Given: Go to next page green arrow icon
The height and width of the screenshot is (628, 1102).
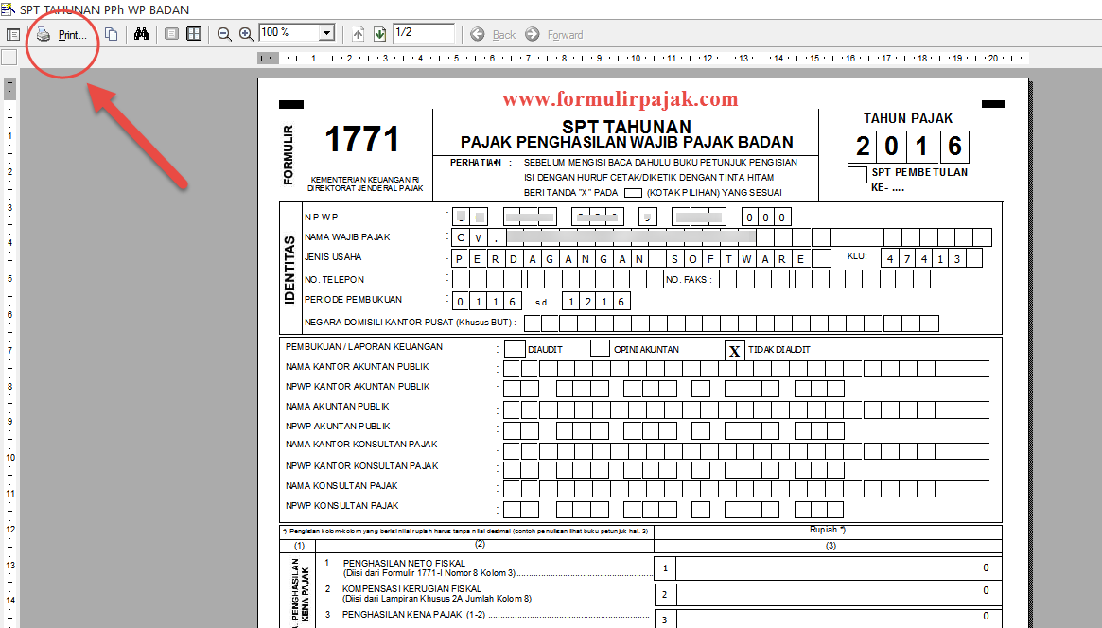Looking at the screenshot, I should point(379,34).
